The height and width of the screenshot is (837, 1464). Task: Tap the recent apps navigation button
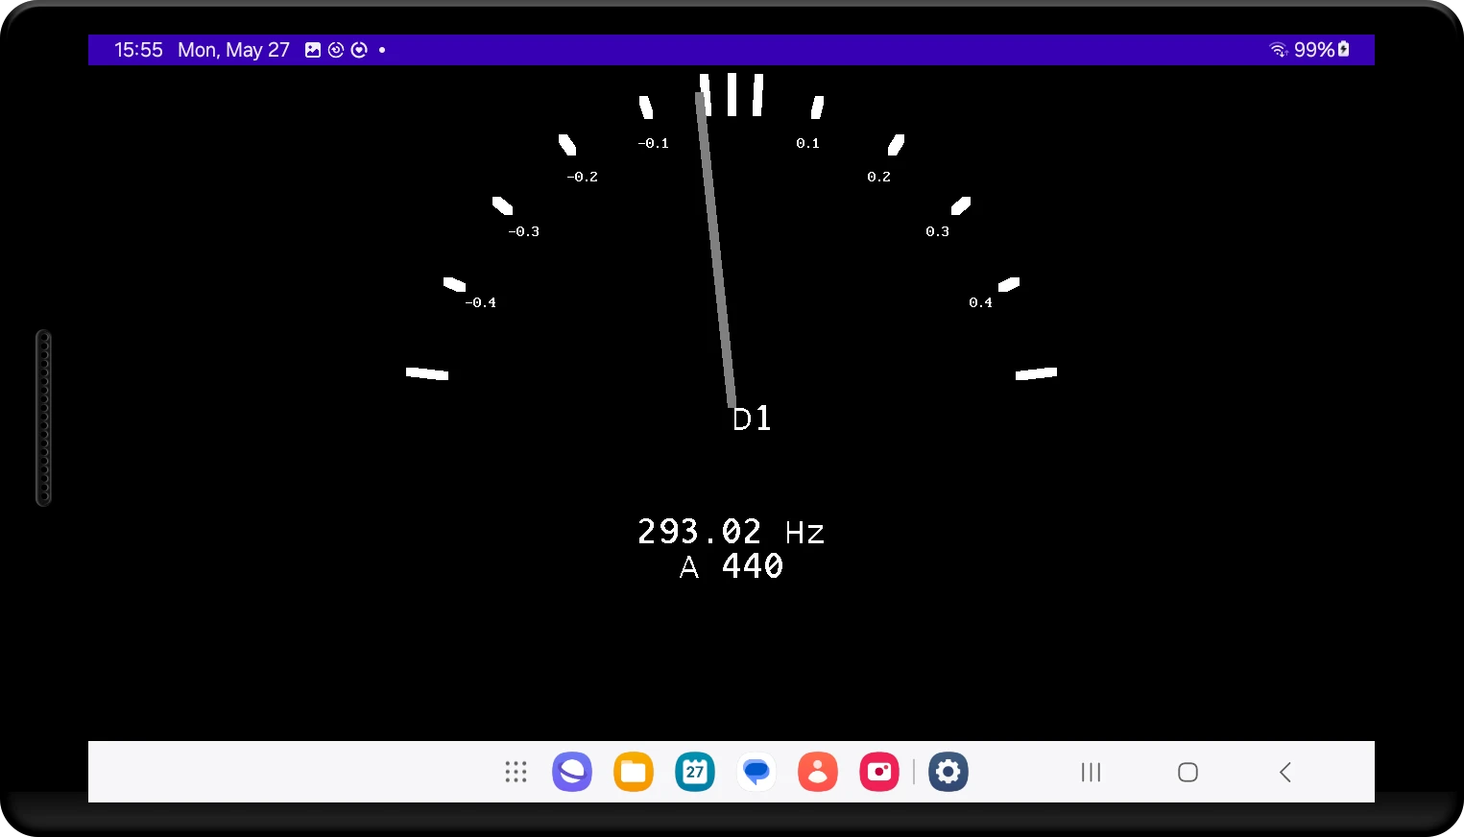pyautogui.click(x=1091, y=772)
